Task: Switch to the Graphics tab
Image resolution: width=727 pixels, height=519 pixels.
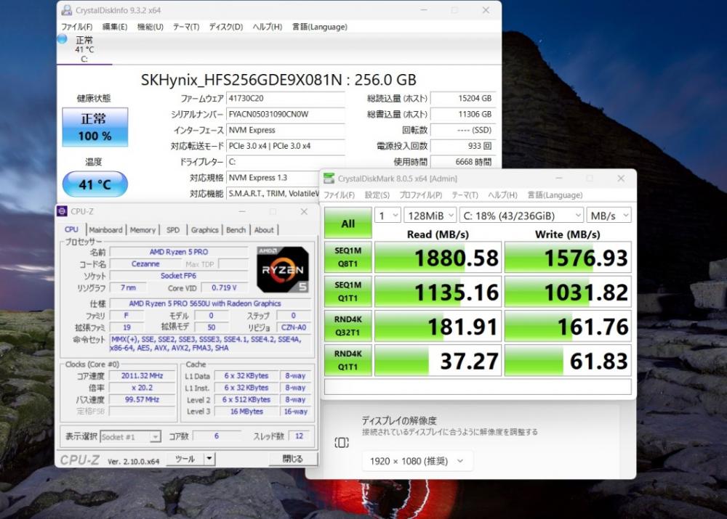Action: click(x=204, y=229)
